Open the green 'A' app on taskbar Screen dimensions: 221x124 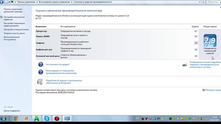pos(37,118)
